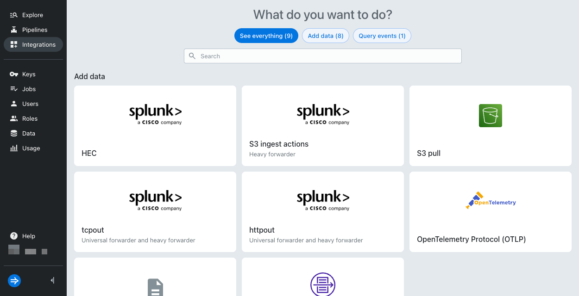Click the Add data section heading
Image resolution: width=579 pixels, height=296 pixels.
point(89,76)
